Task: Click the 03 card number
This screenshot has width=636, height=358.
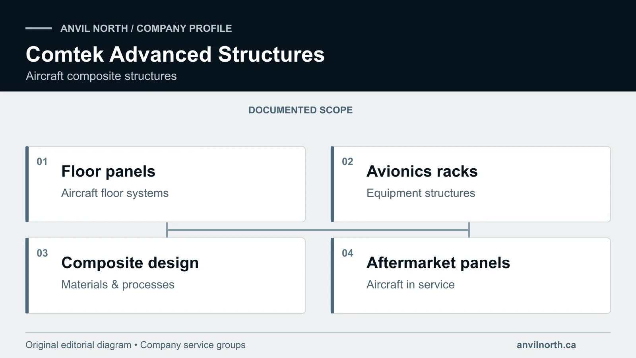Action: pos(42,253)
